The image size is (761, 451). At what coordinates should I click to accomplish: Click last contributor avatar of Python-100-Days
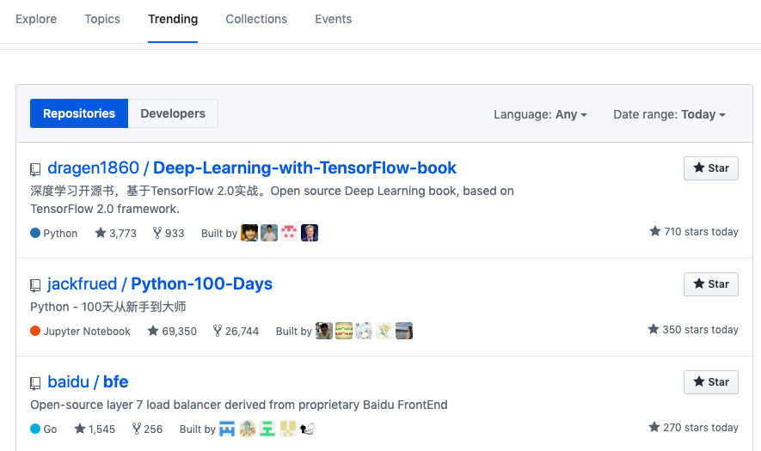tap(404, 331)
